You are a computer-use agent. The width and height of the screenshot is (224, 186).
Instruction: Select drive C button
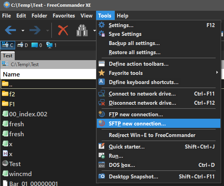pyautogui.click(x=8, y=45)
